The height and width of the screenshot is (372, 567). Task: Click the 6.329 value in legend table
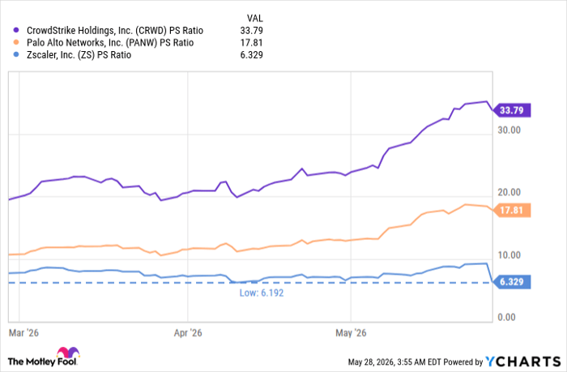pyautogui.click(x=252, y=55)
